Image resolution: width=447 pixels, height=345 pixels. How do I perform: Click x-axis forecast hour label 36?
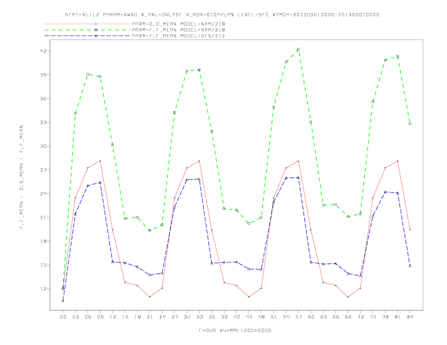pos(212,317)
